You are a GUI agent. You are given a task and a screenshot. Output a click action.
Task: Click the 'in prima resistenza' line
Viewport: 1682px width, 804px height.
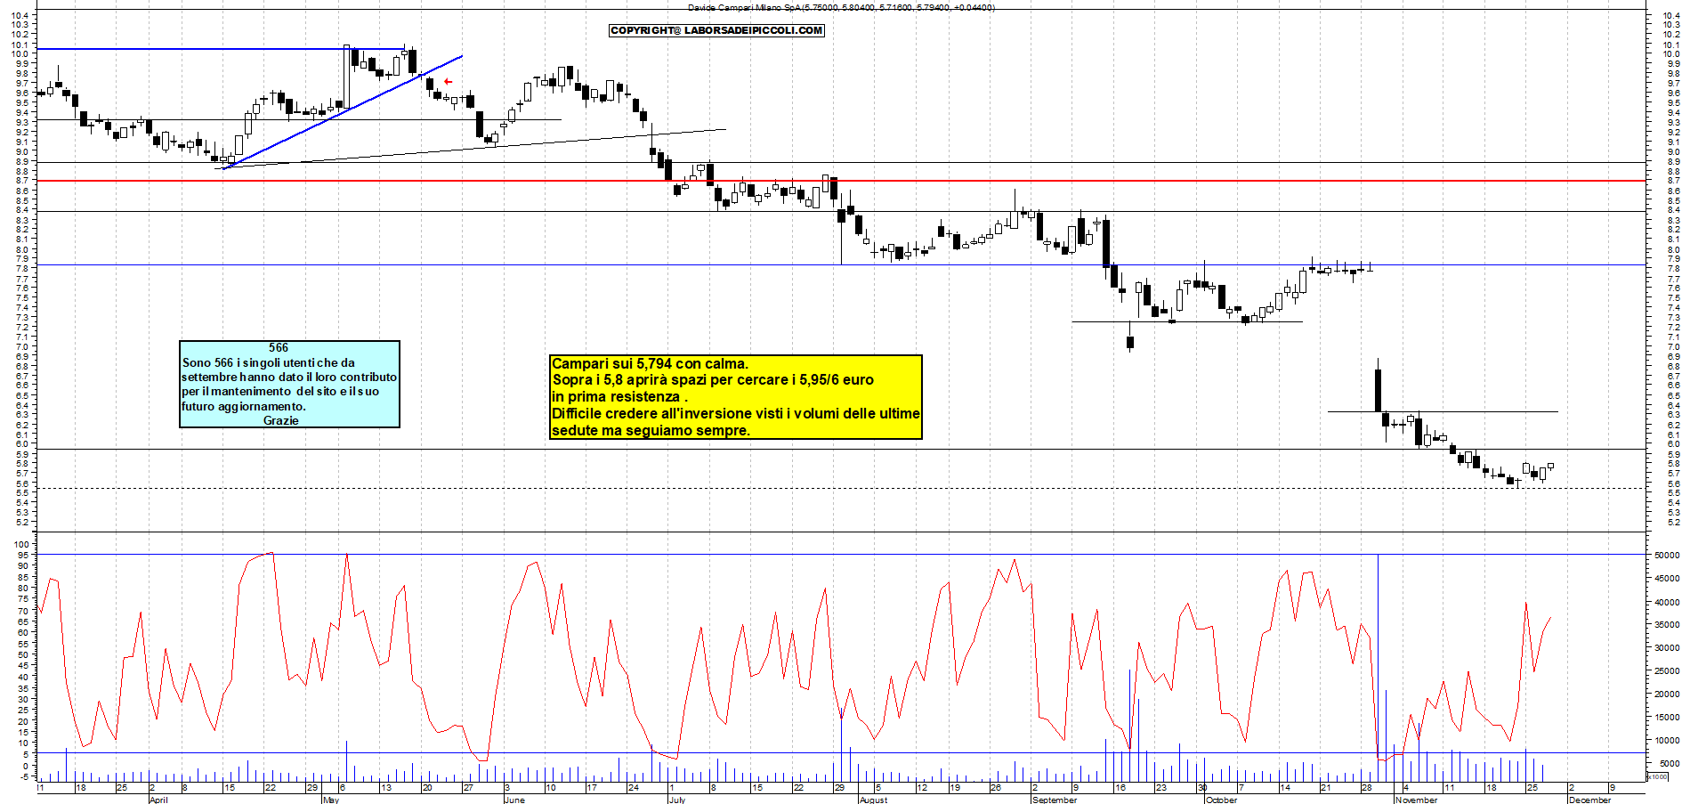tap(619, 397)
